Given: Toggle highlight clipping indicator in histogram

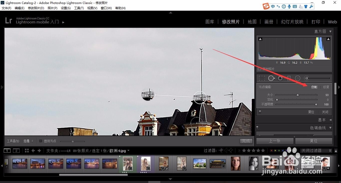Looking at the screenshot, I should click(x=328, y=39).
